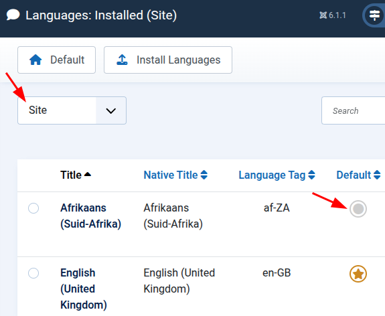This screenshot has width=385, height=316.
Task: Click the English (United Kingdom) bold title
Action: (84, 289)
